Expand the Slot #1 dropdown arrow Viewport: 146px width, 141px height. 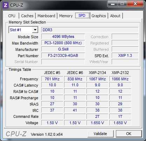point(35,30)
